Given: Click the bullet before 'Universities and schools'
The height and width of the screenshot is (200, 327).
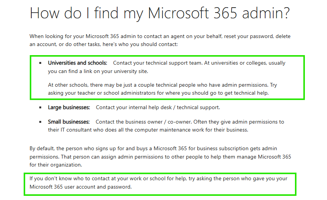Looking at the screenshot, I should [40, 63].
